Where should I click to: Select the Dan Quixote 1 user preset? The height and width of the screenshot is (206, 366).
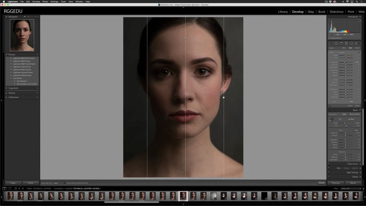tap(22, 81)
